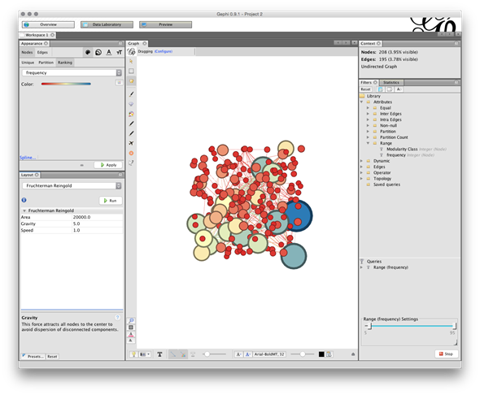480x395 pixels.
Task: Select the Label Size icon in Appearance
Action: coord(119,52)
